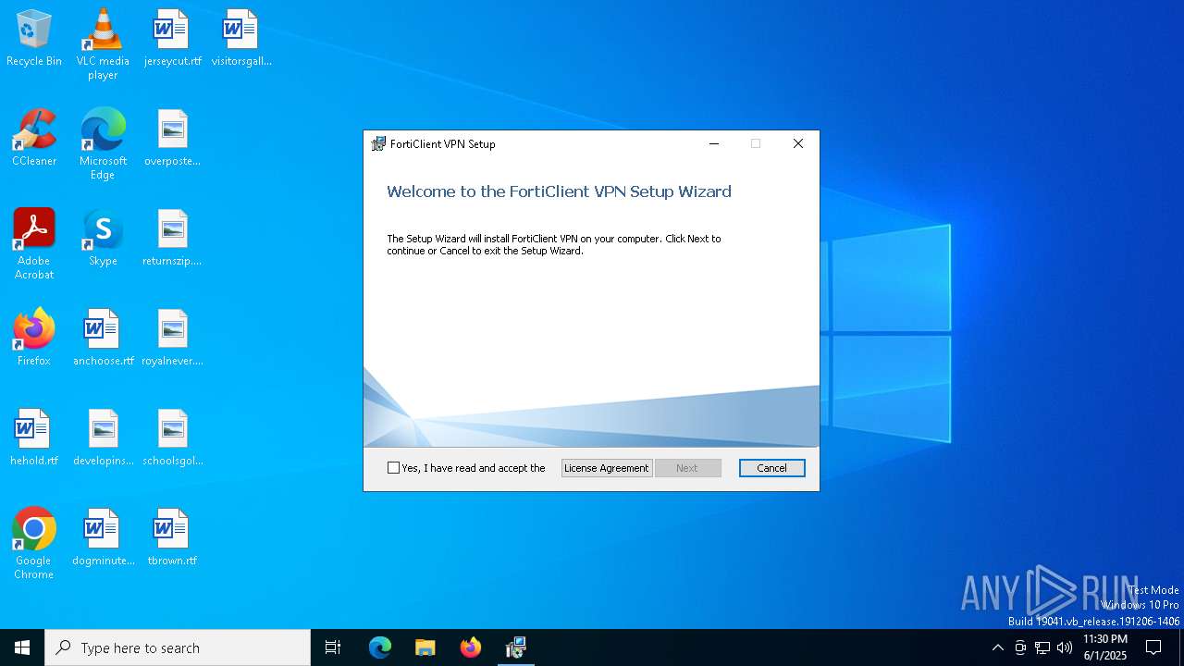Image resolution: width=1184 pixels, height=666 pixels.
Task: Open File Explorer from taskbar
Action: click(425, 647)
